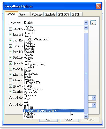This screenshot has width=106, height=129.
Task: Select Türkçe in the language list
Action: [54, 86]
